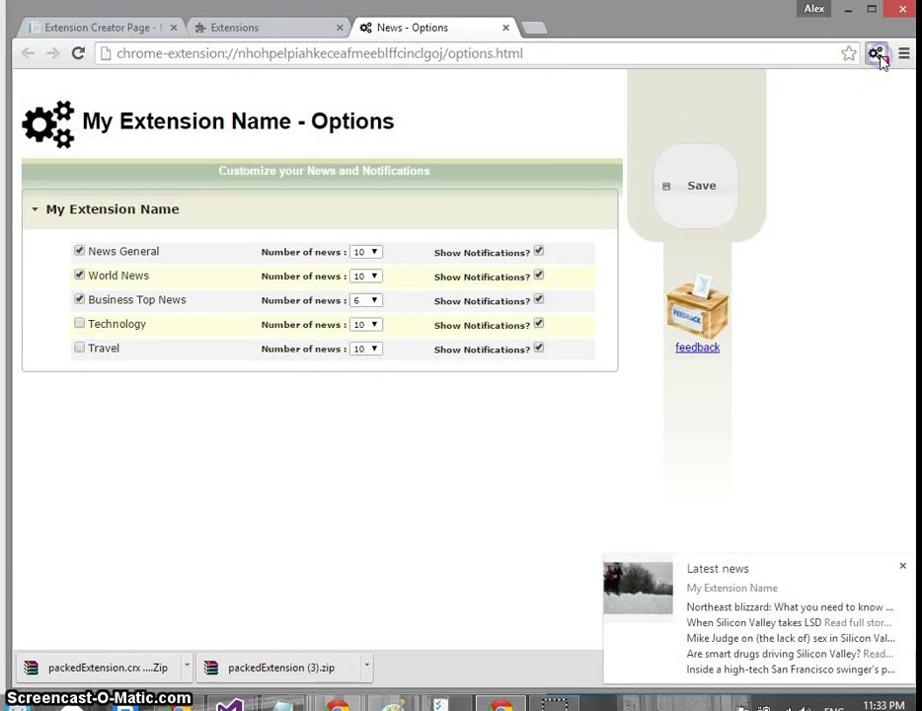Go back to previous page

click(28, 53)
